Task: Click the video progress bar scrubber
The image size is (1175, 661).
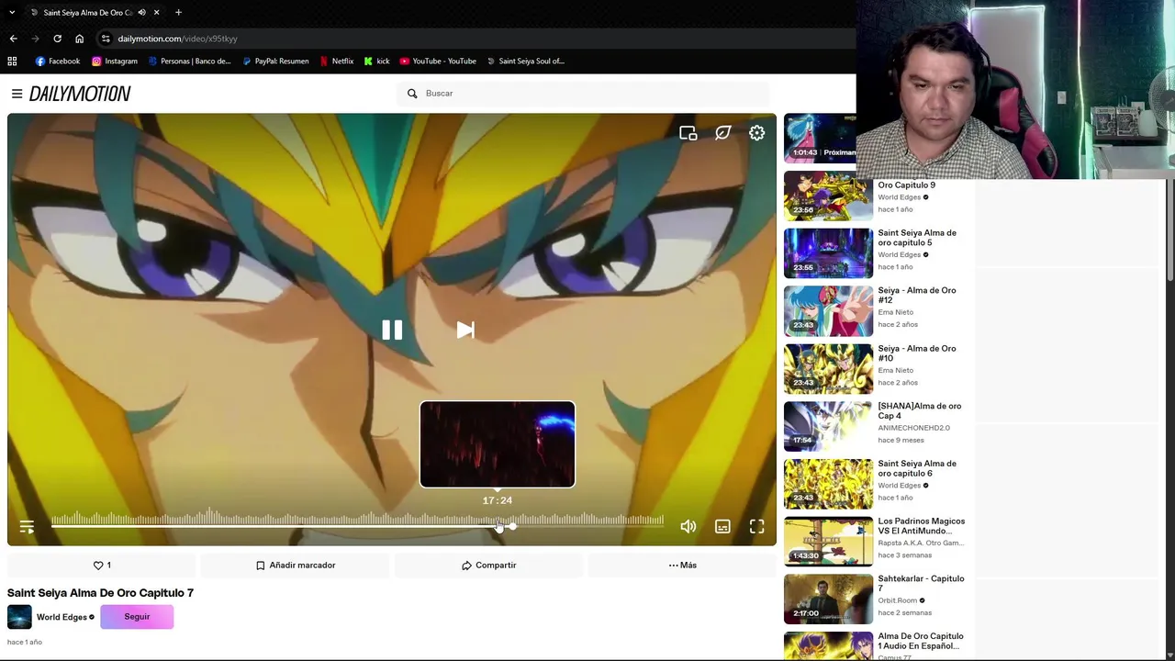Action: pyautogui.click(x=511, y=526)
